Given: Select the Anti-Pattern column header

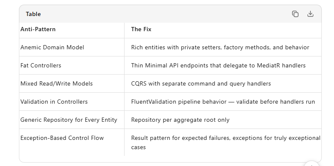Looking at the screenshot, I should pyautogui.click(x=38, y=29).
